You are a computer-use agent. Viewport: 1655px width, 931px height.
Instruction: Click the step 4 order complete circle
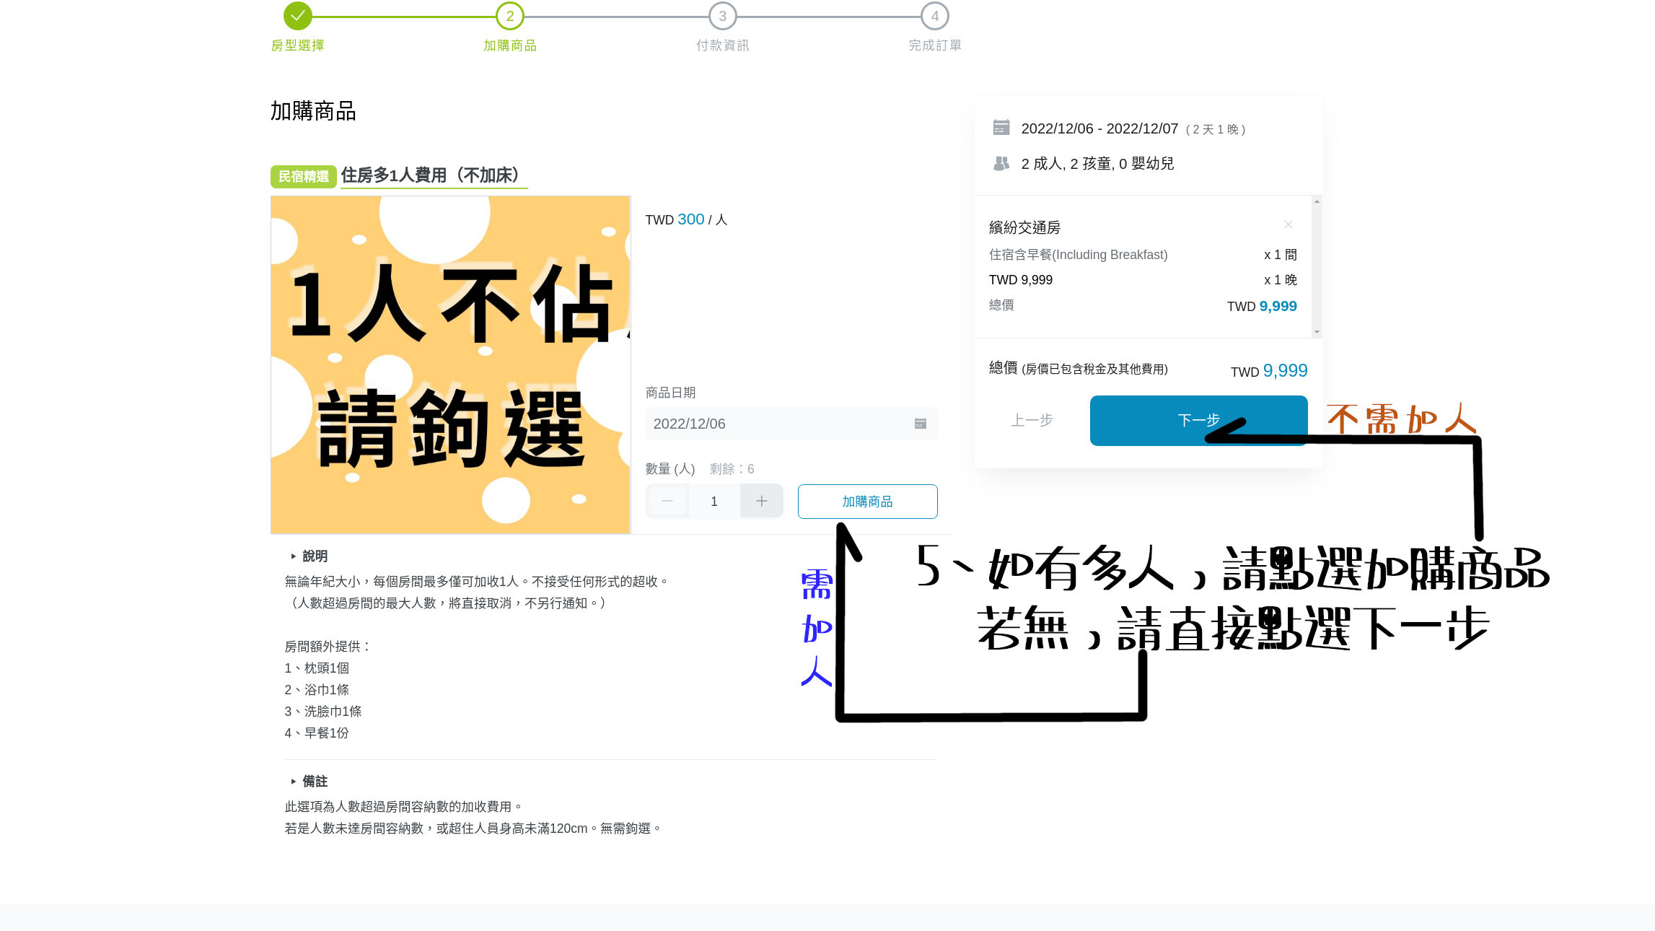[934, 16]
